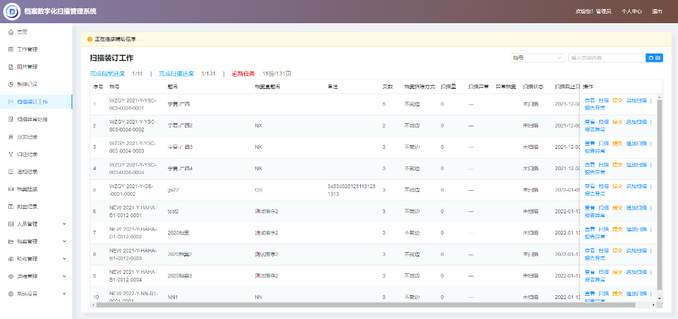Open the 档号 search field dropdown
Screen dimensions: 678x319
pyautogui.click(x=538, y=58)
